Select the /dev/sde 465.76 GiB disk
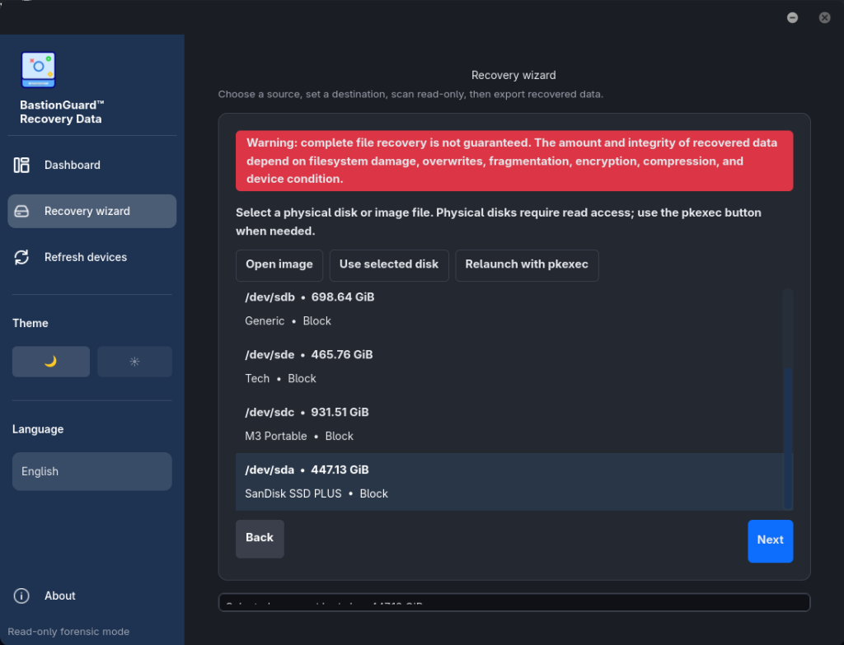The height and width of the screenshot is (645, 844). 509,367
